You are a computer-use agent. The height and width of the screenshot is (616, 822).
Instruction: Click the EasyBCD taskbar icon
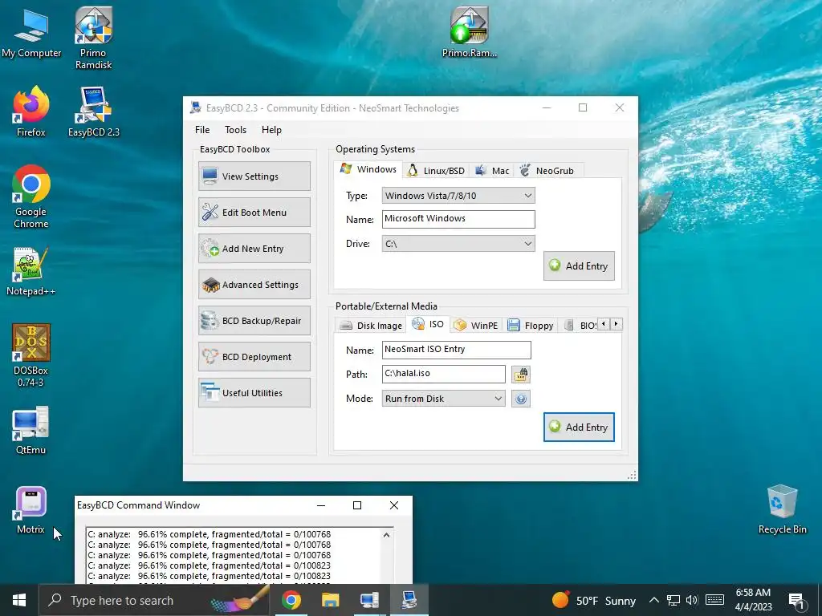pyautogui.click(x=409, y=600)
